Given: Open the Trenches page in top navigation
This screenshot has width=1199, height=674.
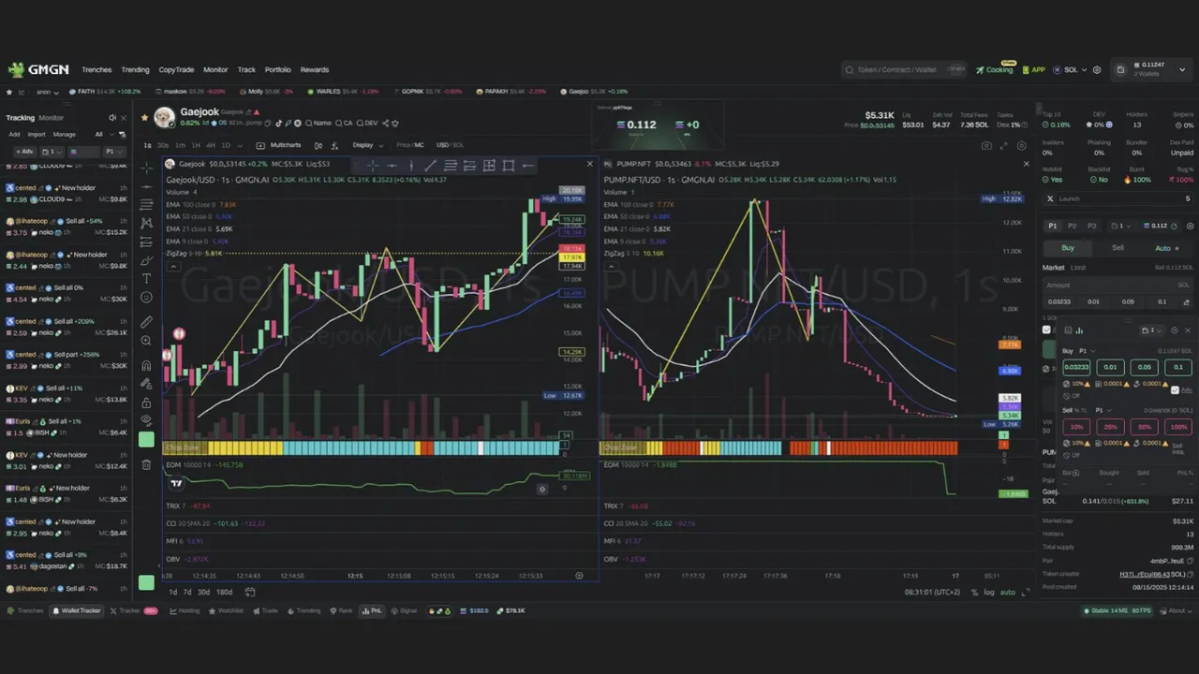Looking at the screenshot, I should [96, 70].
